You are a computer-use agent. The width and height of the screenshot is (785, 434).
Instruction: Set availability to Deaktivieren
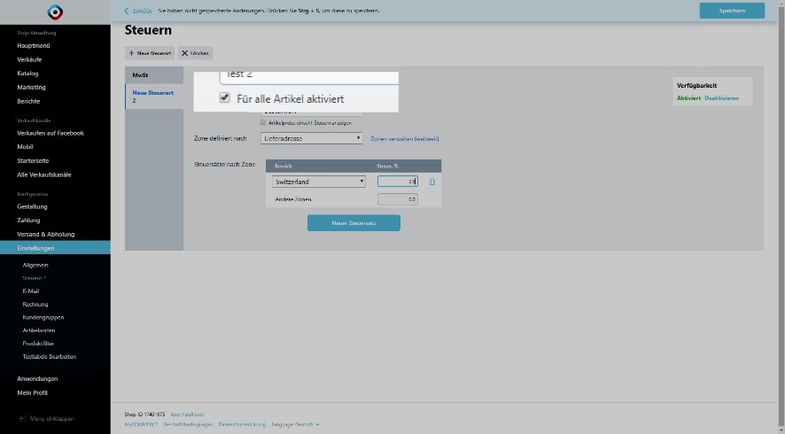[721, 98]
